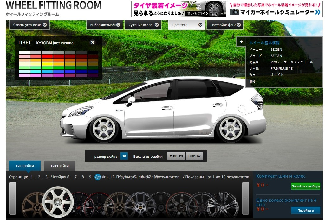Select the cyan swatch in the blue row
The image size is (325, 222).
click(x=36, y=72)
